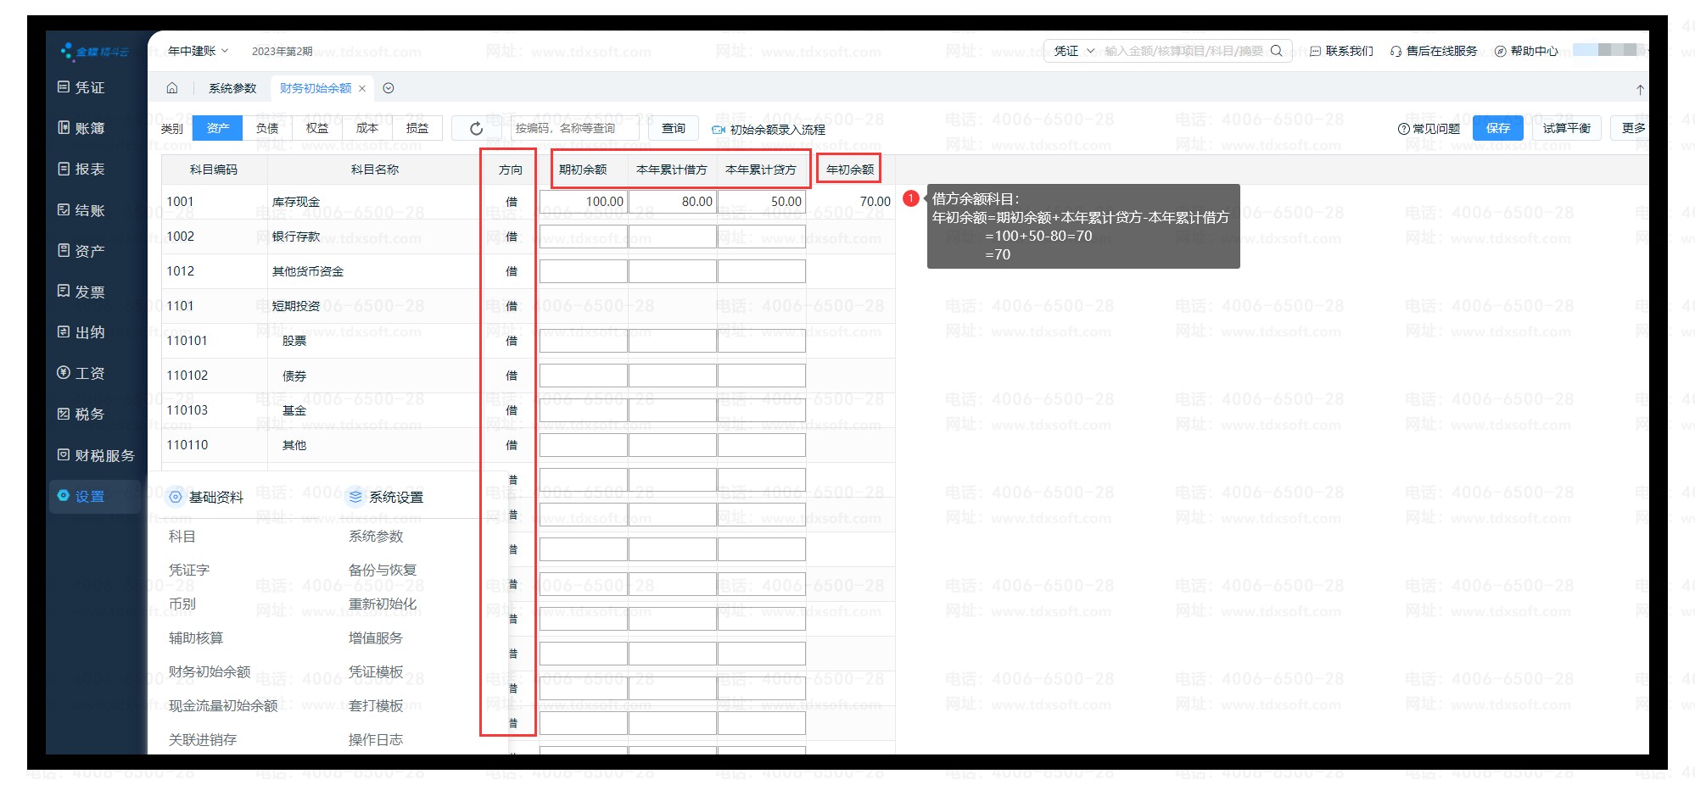
Task: Open the 报表 sidebar module
Action: (x=81, y=169)
